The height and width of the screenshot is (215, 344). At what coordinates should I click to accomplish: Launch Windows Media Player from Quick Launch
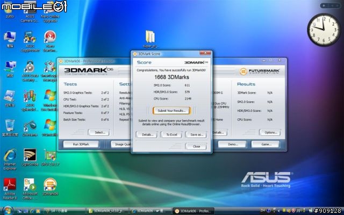pos(38,211)
